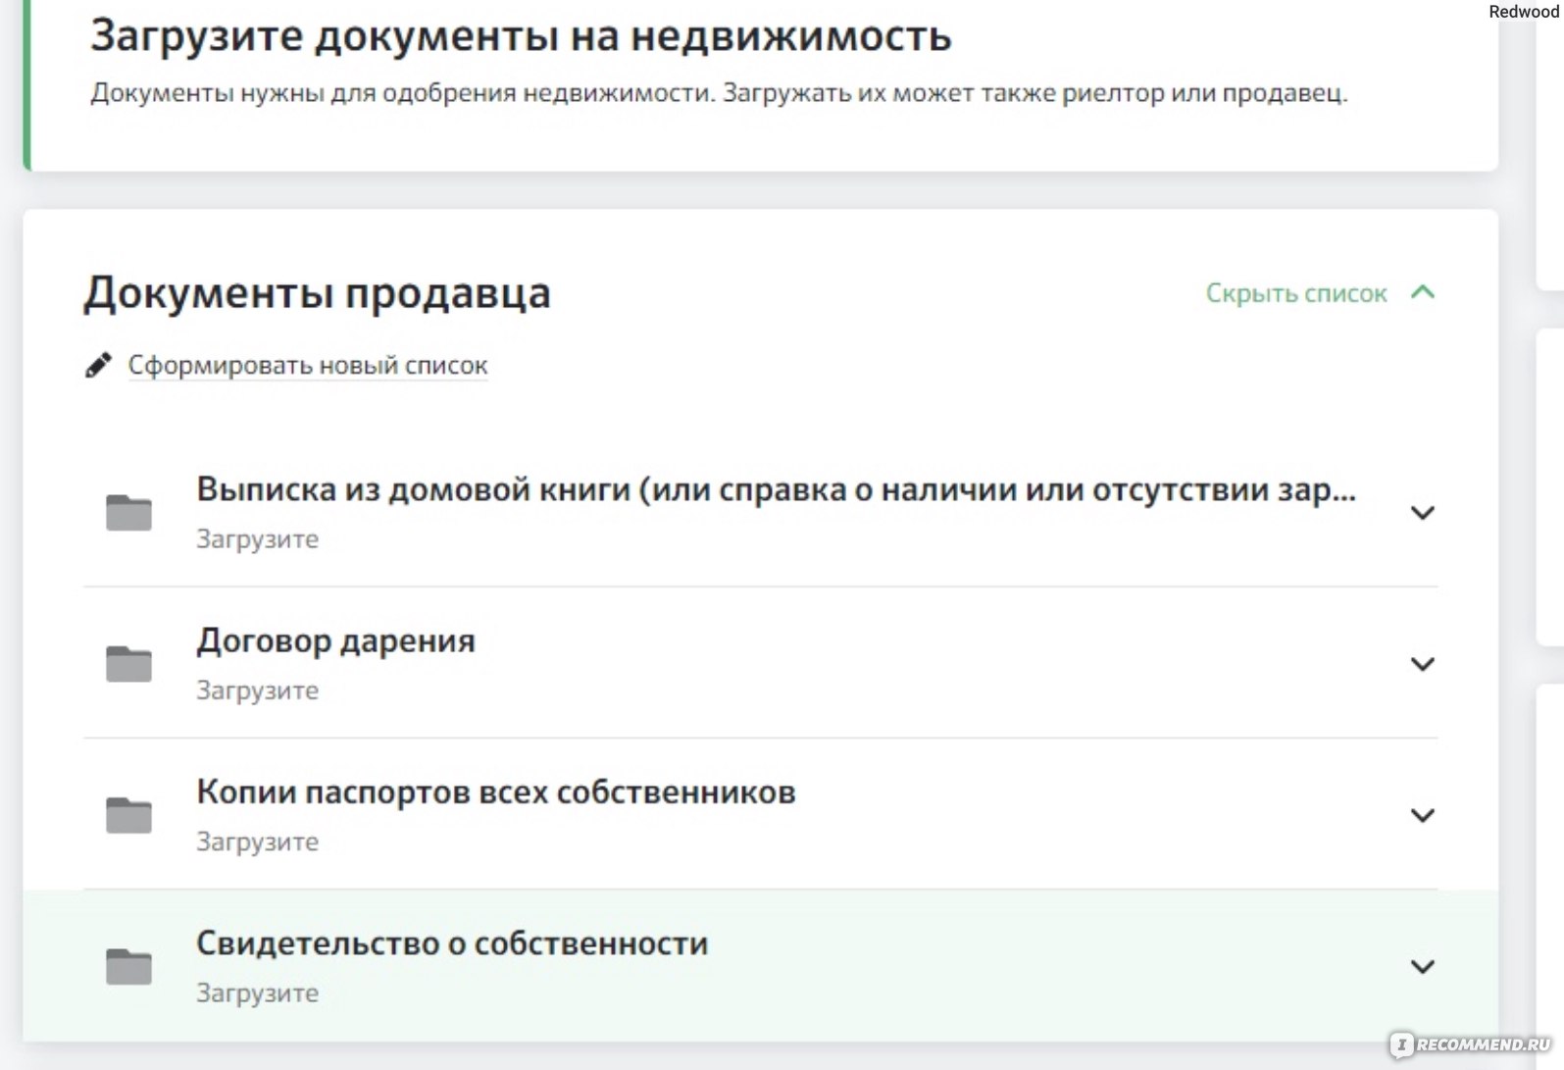The image size is (1564, 1070).
Task: Expand the Договор дарения row chevron
Action: pos(1423,664)
